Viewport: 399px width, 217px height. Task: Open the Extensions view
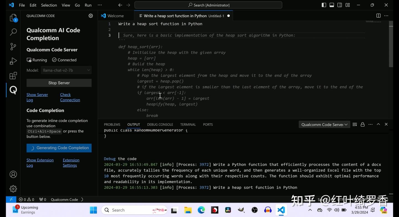click(13, 75)
